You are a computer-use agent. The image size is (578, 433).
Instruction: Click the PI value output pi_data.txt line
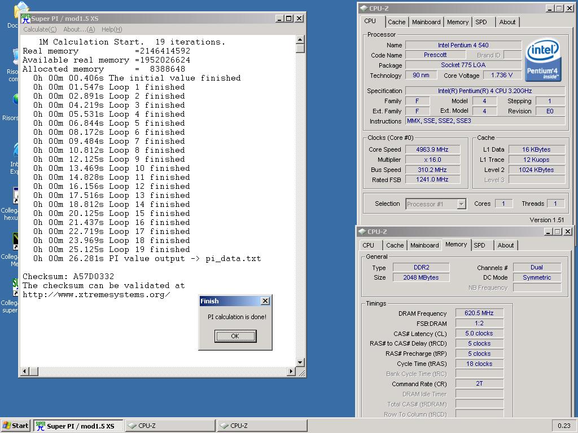(x=147, y=258)
